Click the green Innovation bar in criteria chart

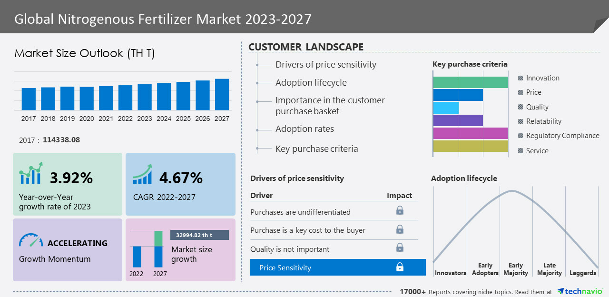471,82
